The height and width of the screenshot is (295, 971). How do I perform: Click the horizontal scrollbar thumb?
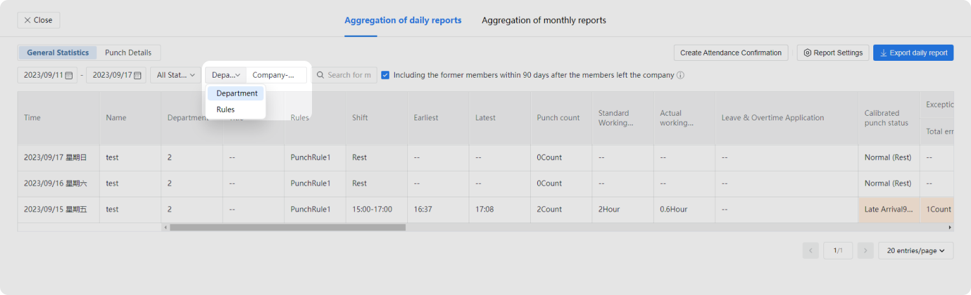coord(287,227)
